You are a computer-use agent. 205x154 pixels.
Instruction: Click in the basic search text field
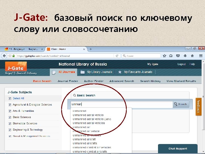122,104
